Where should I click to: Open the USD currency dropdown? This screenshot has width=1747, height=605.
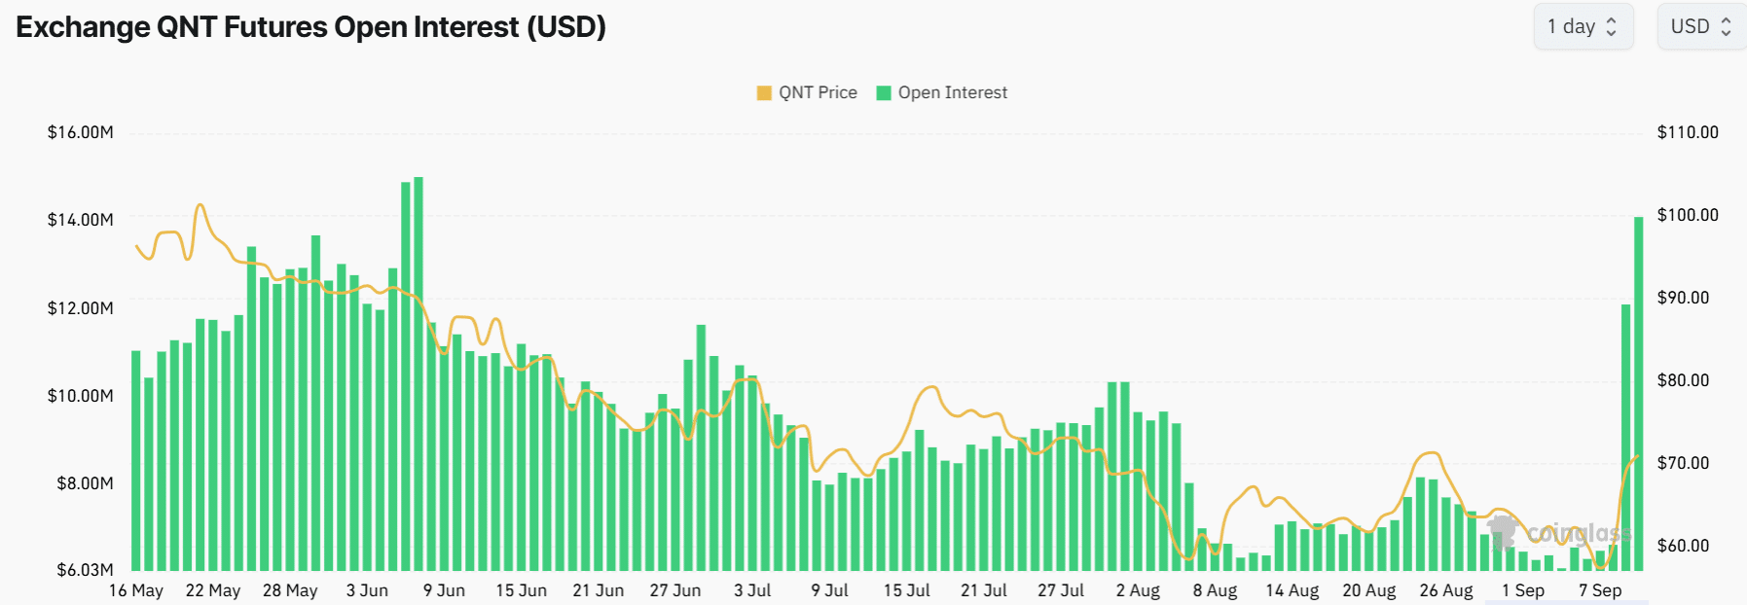point(1702,26)
